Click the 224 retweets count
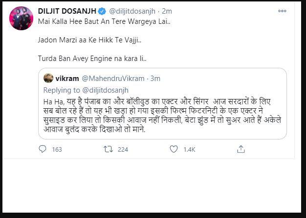 [123, 149]
